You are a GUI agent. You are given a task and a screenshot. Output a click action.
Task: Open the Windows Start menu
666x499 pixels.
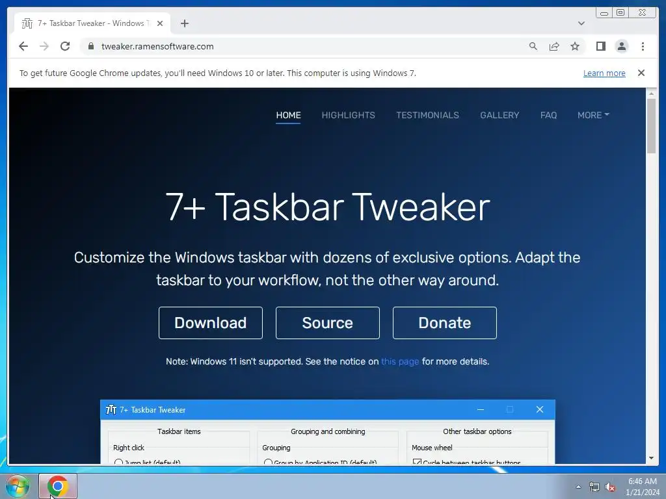pyautogui.click(x=18, y=486)
